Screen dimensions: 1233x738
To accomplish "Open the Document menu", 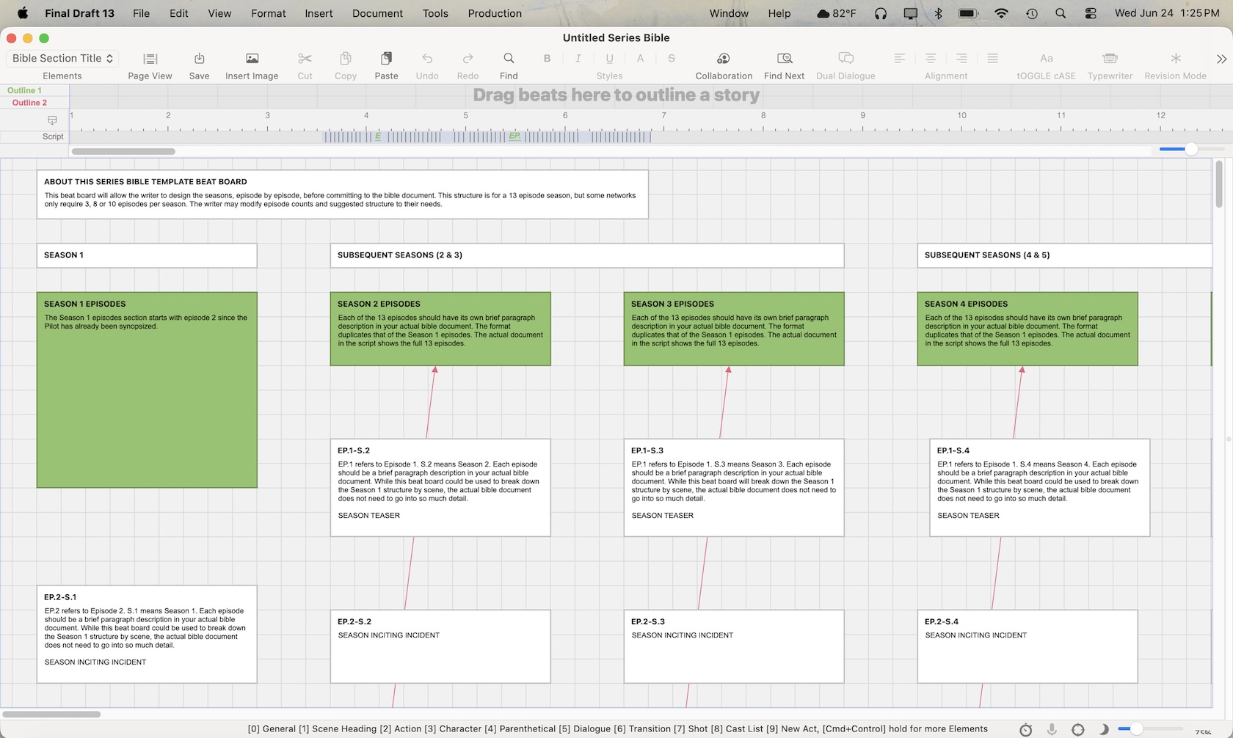I will pyautogui.click(x=377, y=13).
